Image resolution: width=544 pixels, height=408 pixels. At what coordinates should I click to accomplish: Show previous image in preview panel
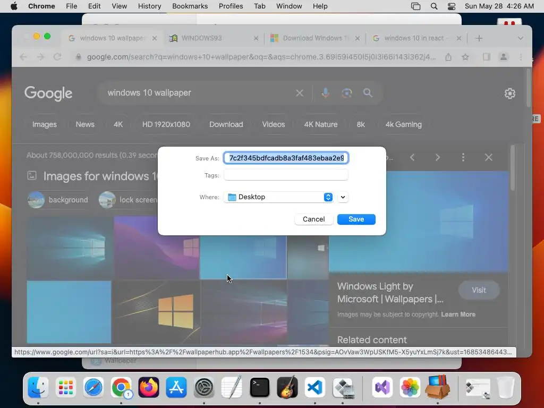[412, 157]
